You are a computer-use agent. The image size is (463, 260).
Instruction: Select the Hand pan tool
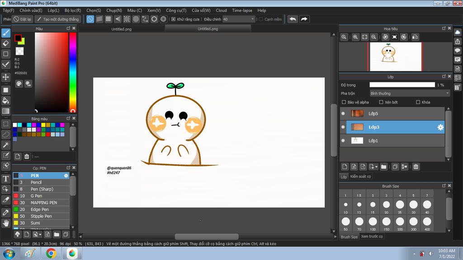click(6, 223)
